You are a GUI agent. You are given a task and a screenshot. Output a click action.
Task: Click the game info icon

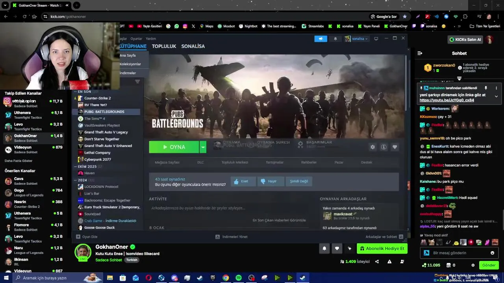tap(384, 147)
